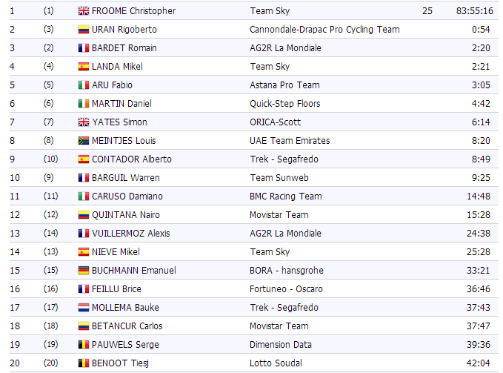Open the Cannondale-Drapac Pro Cycling Team page
Screen dimensions: 503x373
(x=324, y=30)
